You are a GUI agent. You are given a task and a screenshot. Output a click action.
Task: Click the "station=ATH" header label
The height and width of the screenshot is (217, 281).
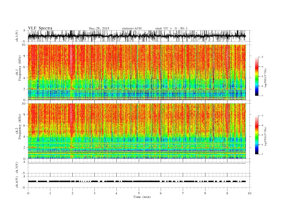pos(132,28)
